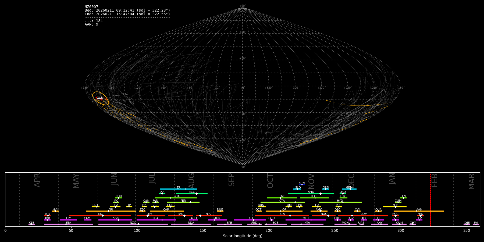Select the End: 20260211 15:47:04 line
This screenshot has height=242, width=484.
(x=127, y=14)
